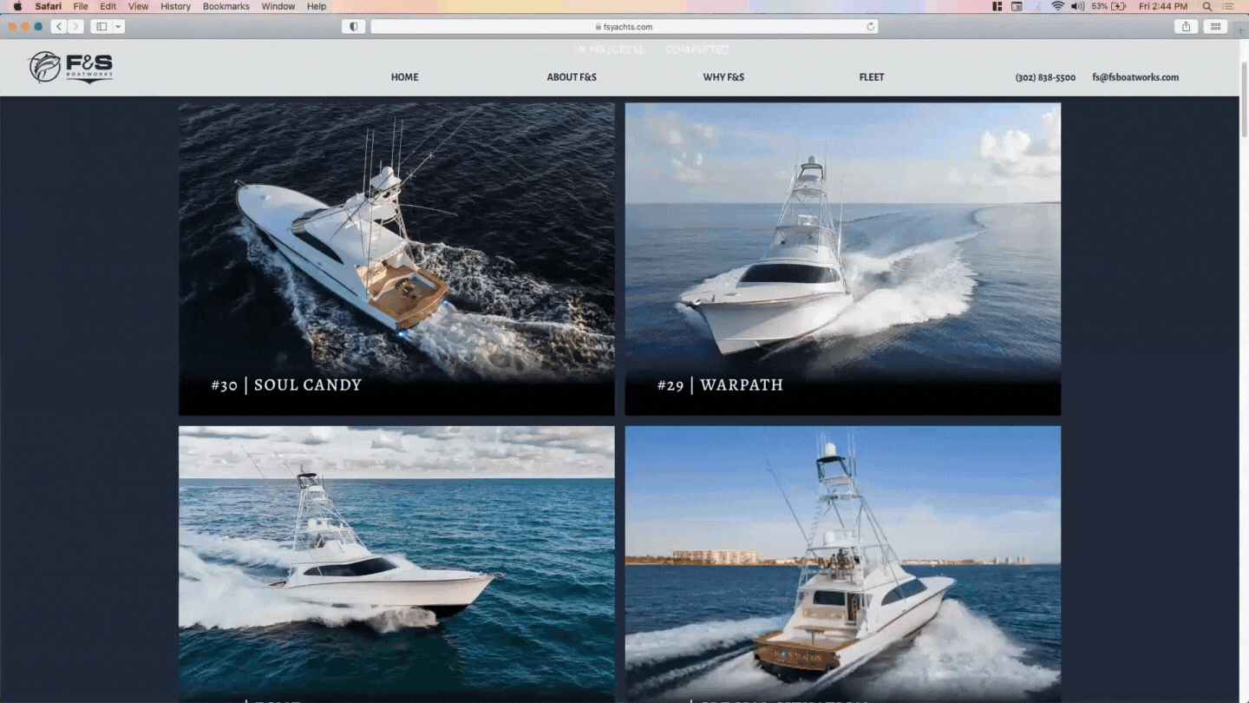Click the privacy shield icon
The image size is (1249, 703).
pyautogui.click(x=353, y=27)
